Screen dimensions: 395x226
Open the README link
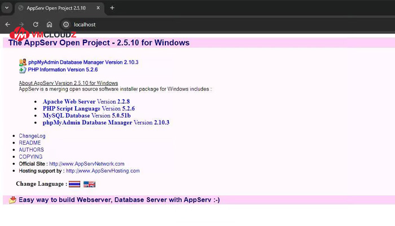(30, 143)
